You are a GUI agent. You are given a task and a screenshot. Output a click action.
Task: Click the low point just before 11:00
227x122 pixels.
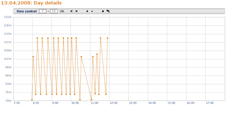(x=91, y=100)
